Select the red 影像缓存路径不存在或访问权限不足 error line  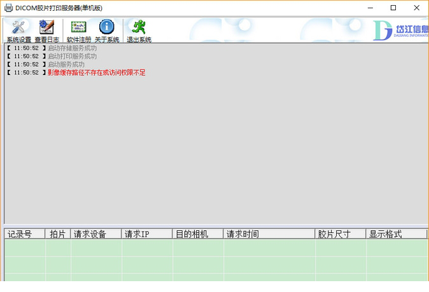76,73
